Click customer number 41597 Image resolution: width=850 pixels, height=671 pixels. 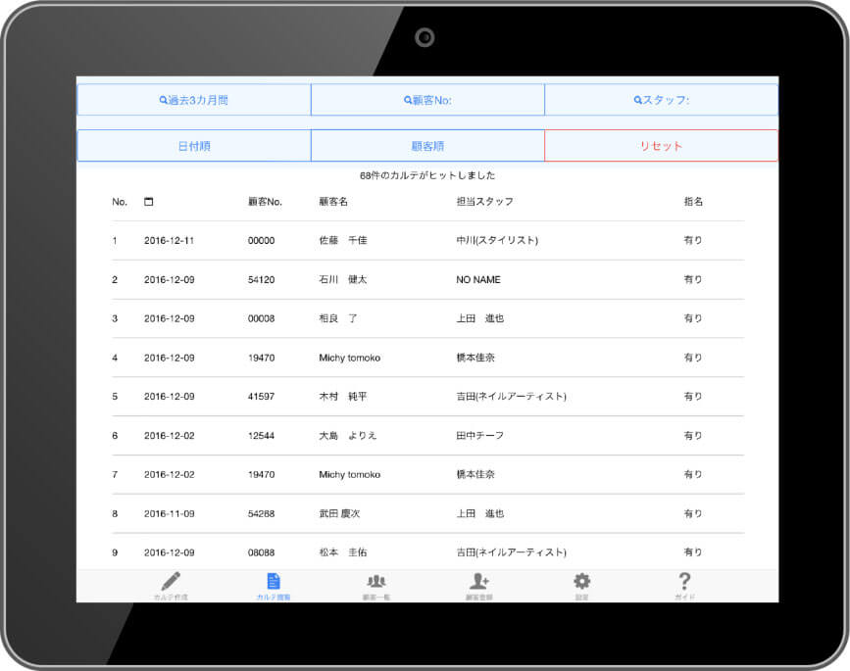click(262, 397)
